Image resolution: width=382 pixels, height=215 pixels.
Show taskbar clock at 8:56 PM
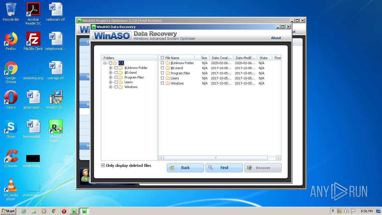[366, 211]
